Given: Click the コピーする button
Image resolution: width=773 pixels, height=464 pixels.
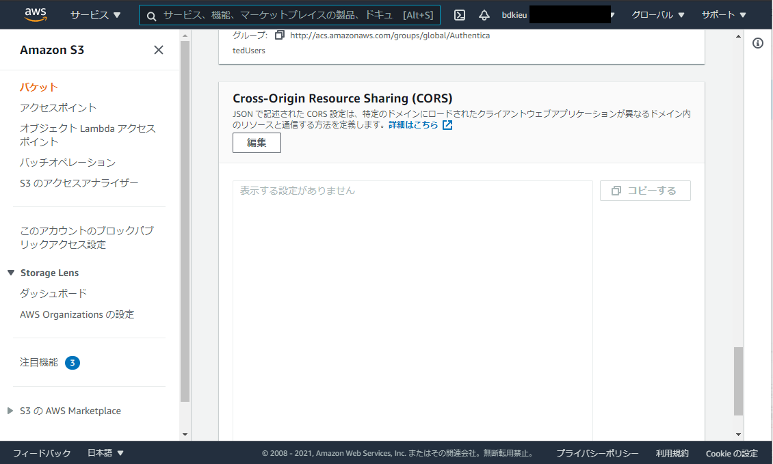Looking at the screenshot, I should click(645, 191).
